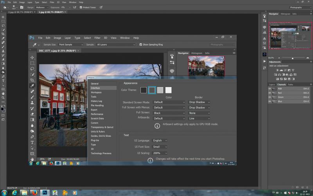The width and height of the screenshot is (313, 196).
Task: Open the Range Midtones dropdown
Action: point(42,7)
